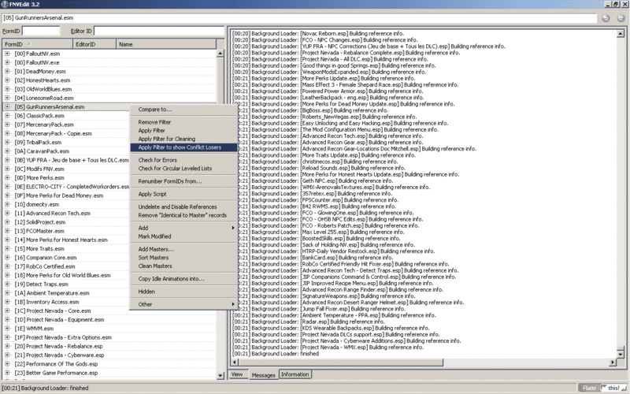
Task: Click messages horizontal scroll right arrow
Action: pyautogui.click(x=613, y=362)
